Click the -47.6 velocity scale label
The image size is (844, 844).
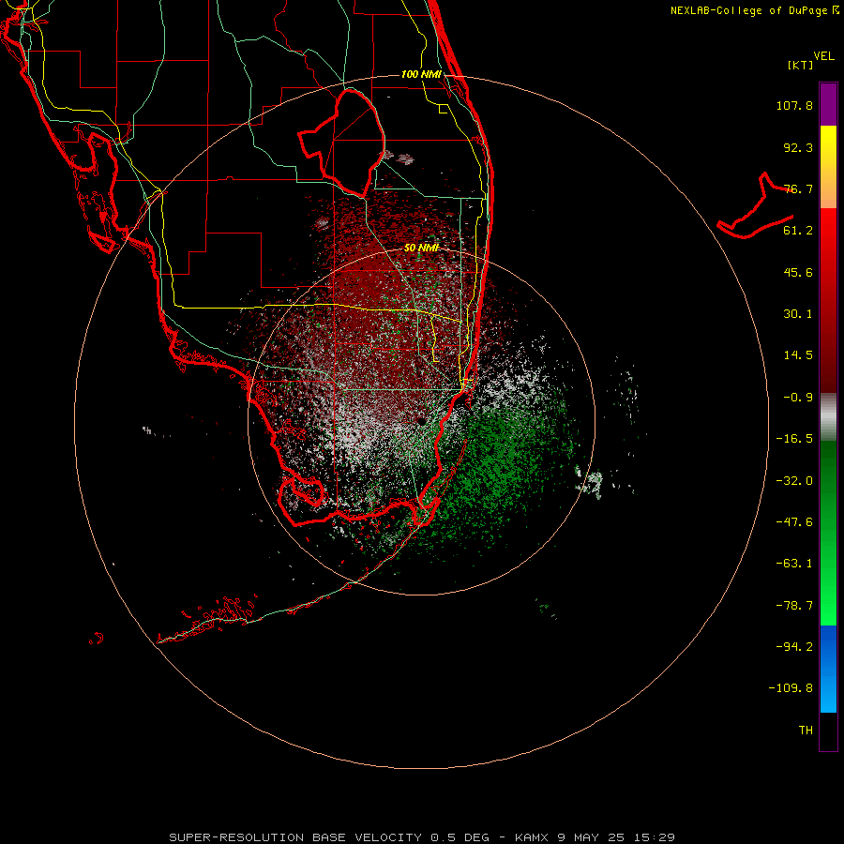point(794,522)
